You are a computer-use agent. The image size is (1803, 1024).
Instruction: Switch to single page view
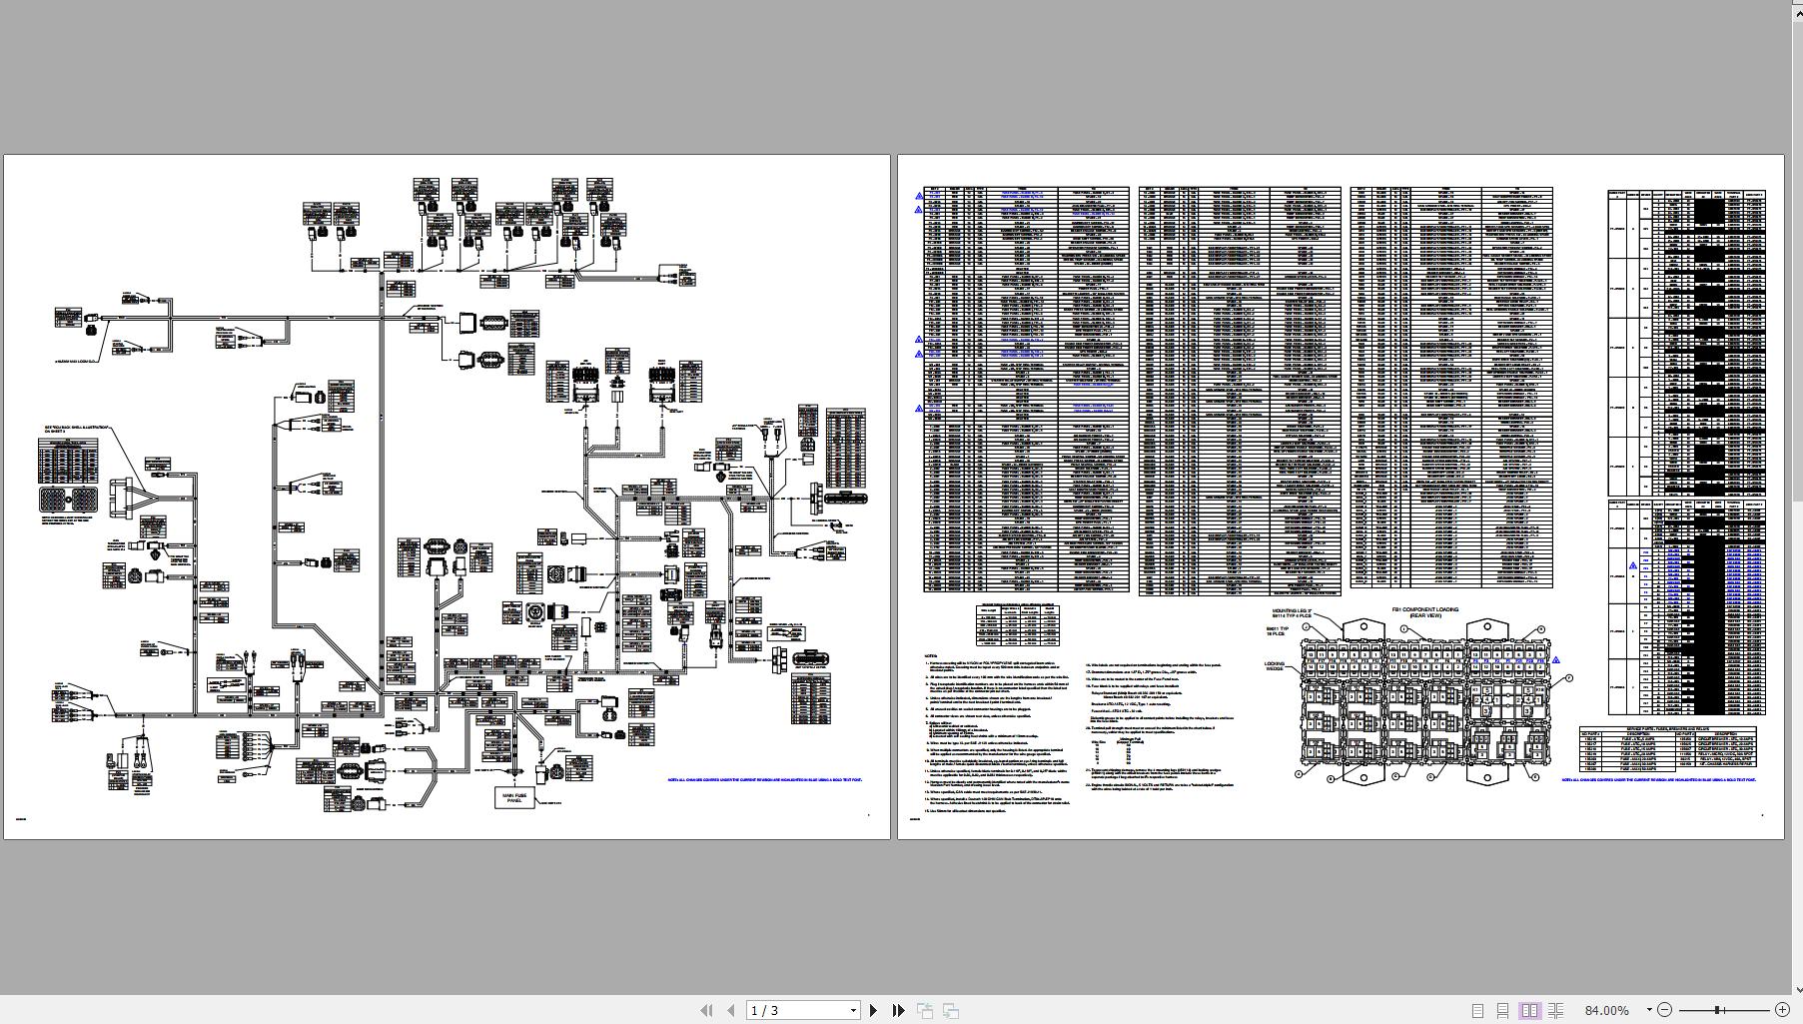[x=1477, y=1010]
